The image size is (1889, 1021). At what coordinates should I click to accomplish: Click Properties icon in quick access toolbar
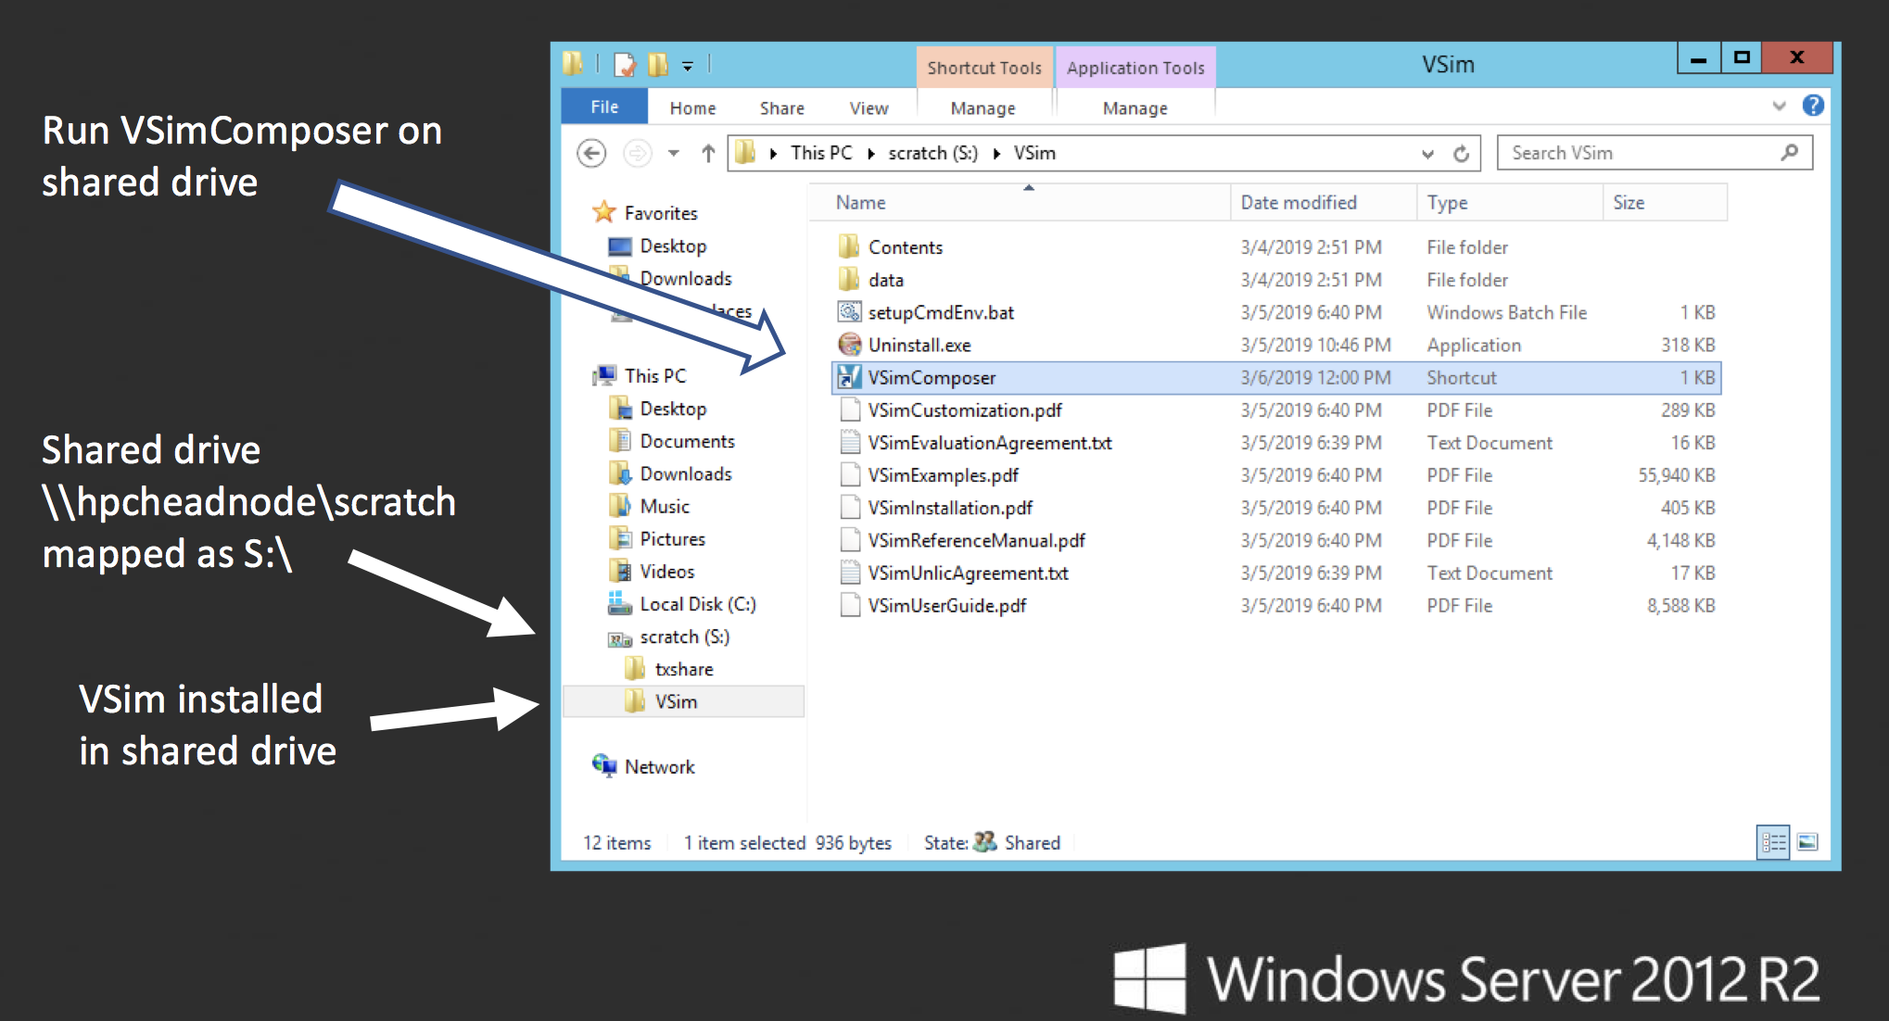click(626, 65)
